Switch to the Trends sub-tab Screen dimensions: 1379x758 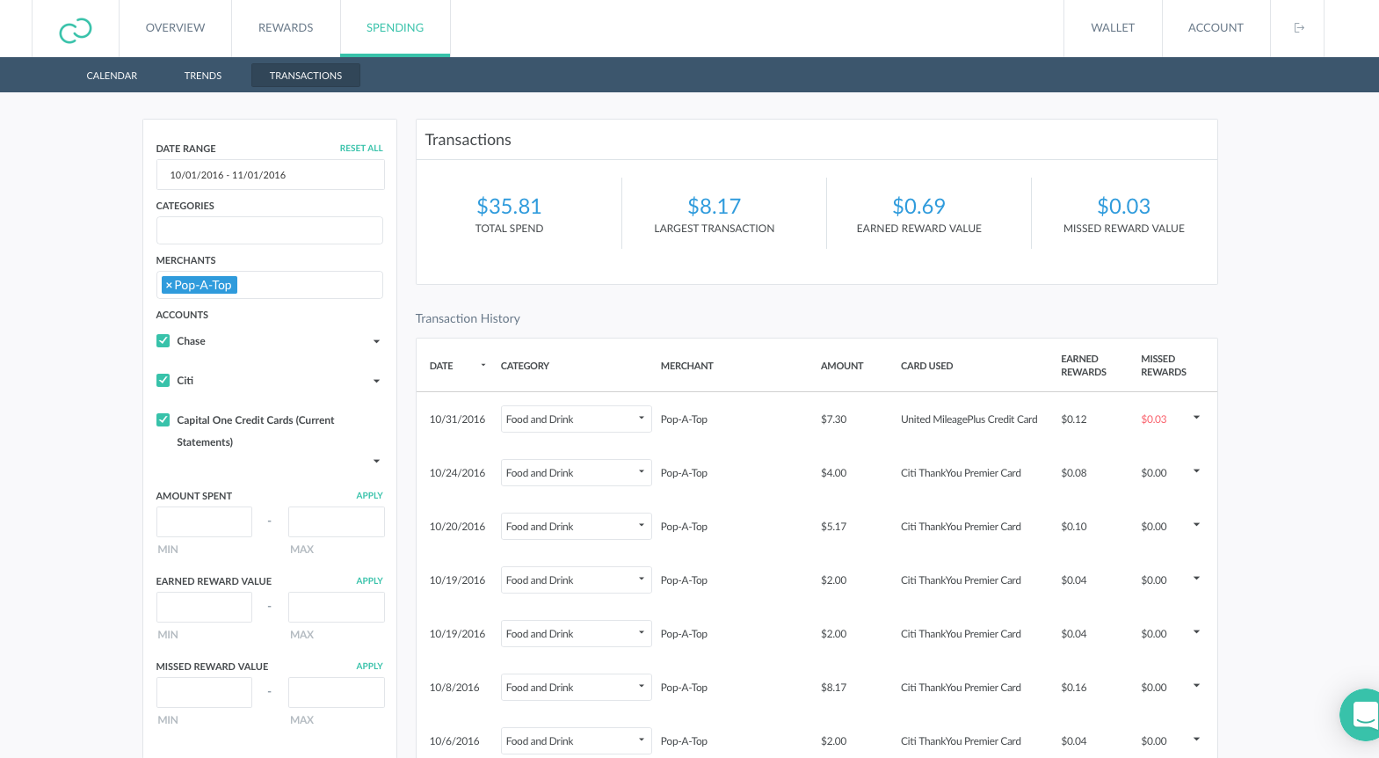pos(203,76)
